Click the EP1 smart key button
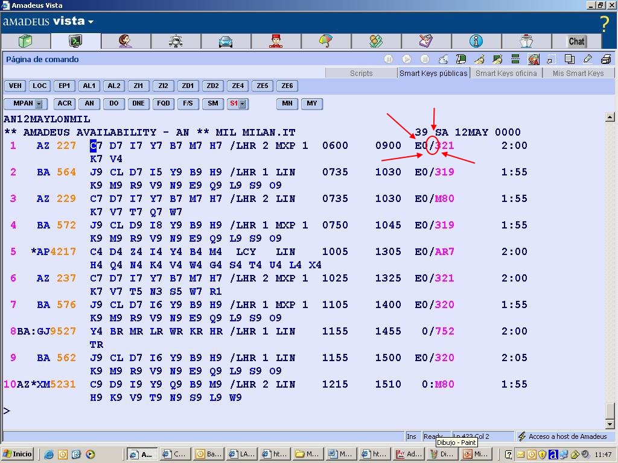The image size is (618, 463). point(64,86)
